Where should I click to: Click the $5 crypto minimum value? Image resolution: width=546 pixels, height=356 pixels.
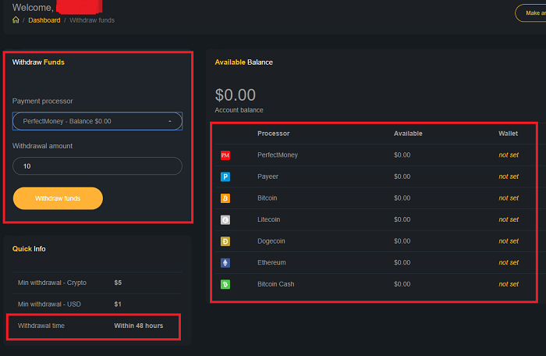coord(118,283)
